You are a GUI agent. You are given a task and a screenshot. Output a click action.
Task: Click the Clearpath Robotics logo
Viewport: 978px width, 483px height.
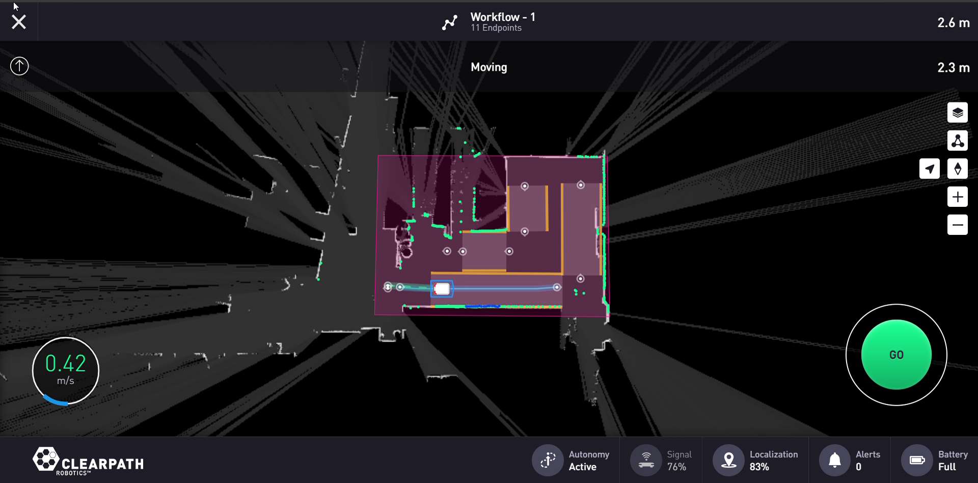point(88,461)
